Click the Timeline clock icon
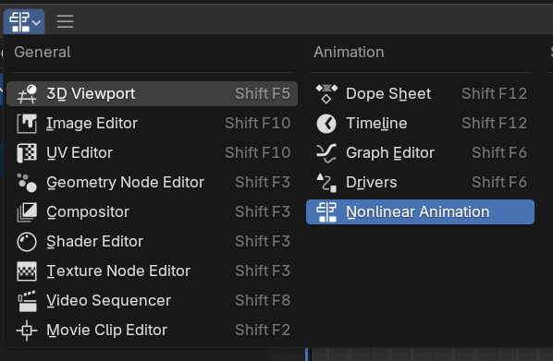553x361 pixels. click(326, 124)
